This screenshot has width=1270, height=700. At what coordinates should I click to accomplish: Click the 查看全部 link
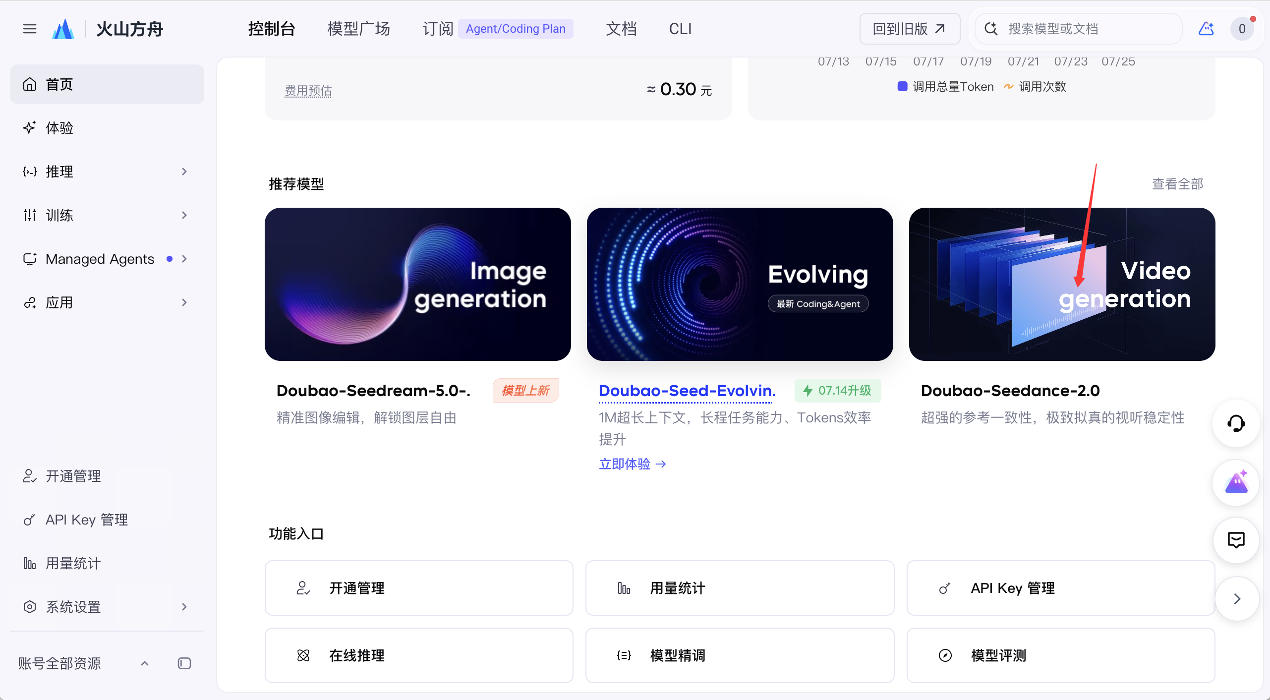pyautogui.click(x=1177, y=184)
